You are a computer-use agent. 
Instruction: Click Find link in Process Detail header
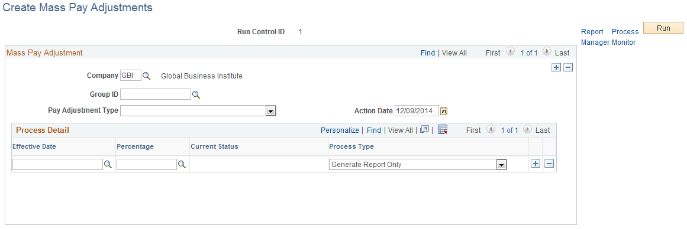click(374, 130)
